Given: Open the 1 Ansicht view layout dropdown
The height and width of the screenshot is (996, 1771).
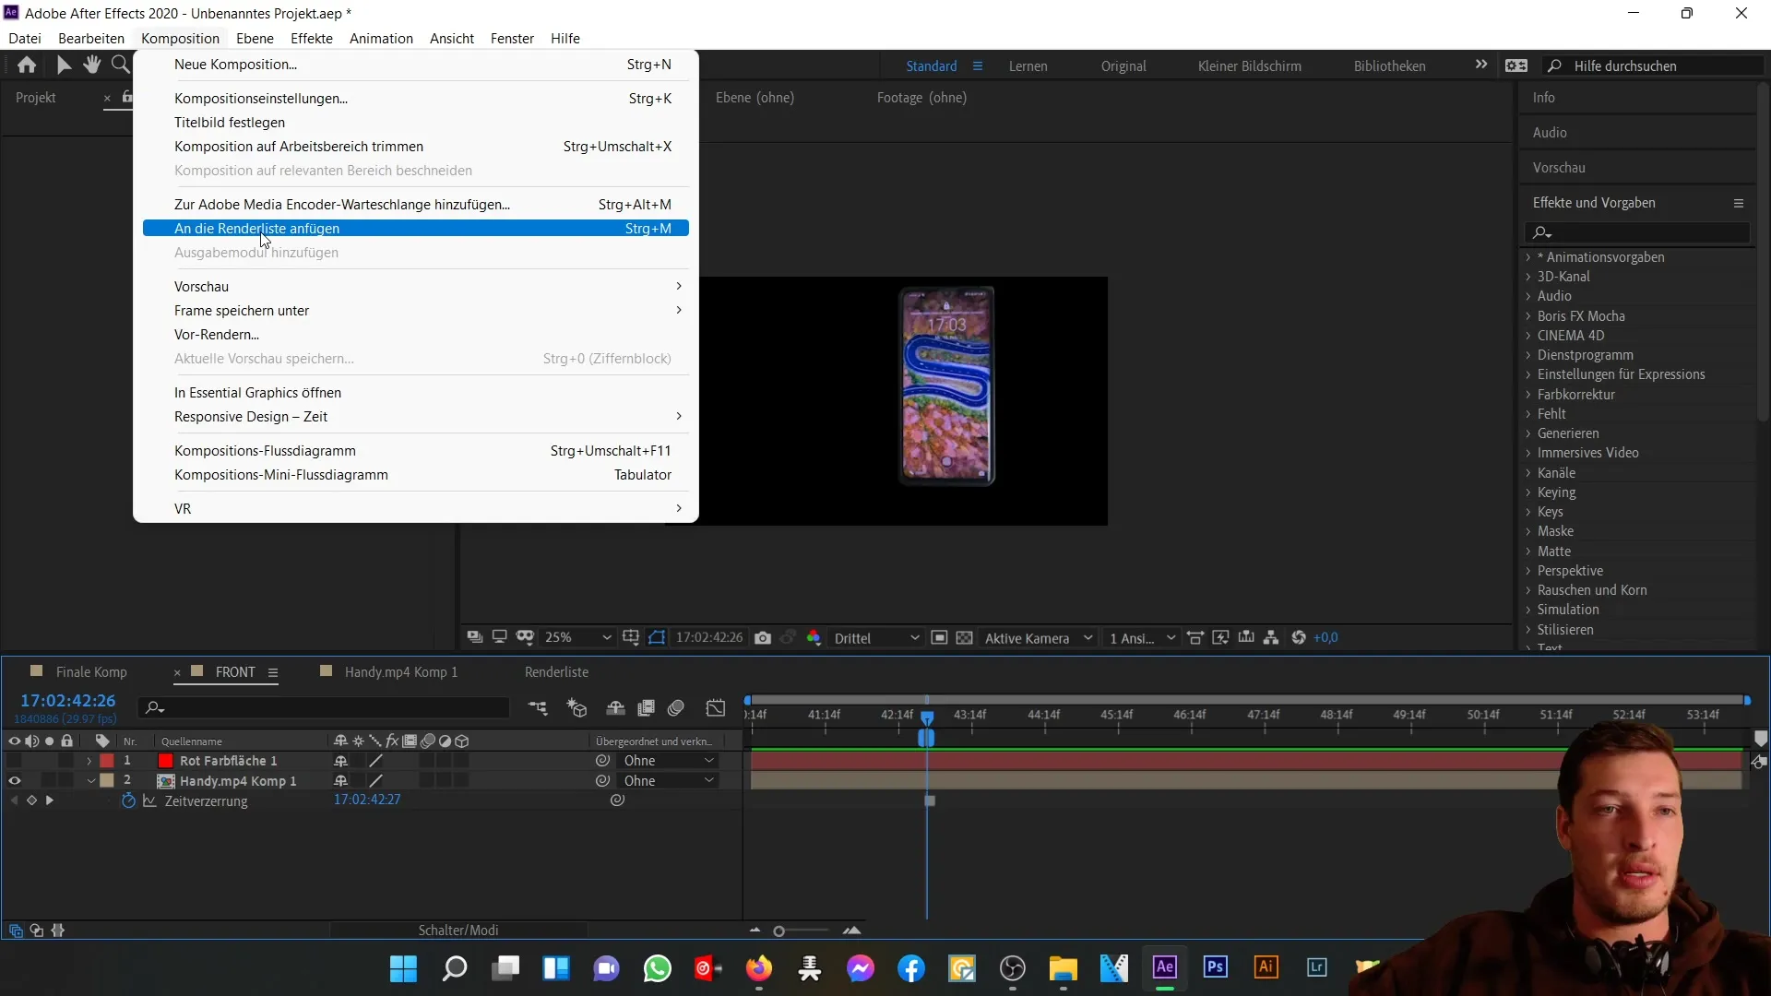Looking at the screenshot, I should tap(1143, 638).
